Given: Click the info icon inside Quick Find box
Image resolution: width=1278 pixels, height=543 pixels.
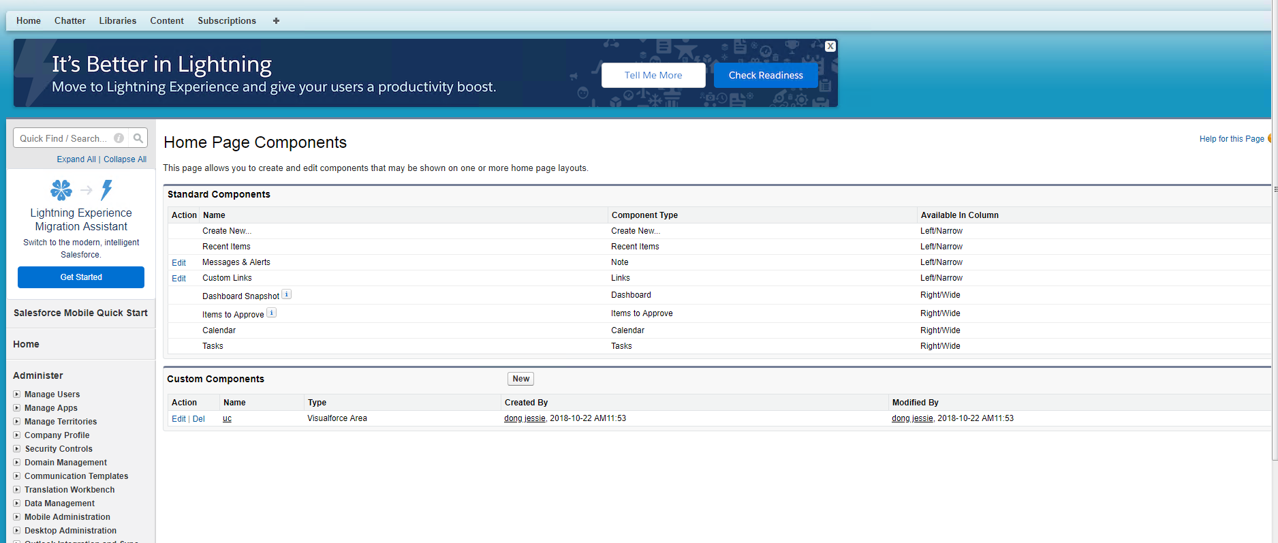Looking at the screenshot, I should coord(119,138).
